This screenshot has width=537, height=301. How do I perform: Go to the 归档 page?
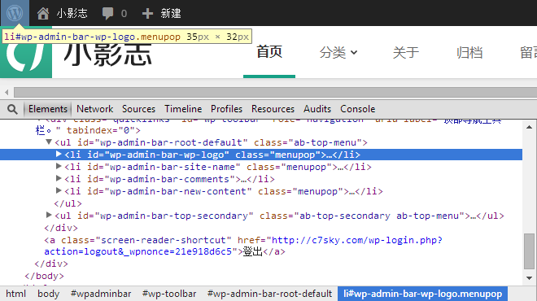coord(469,53)
